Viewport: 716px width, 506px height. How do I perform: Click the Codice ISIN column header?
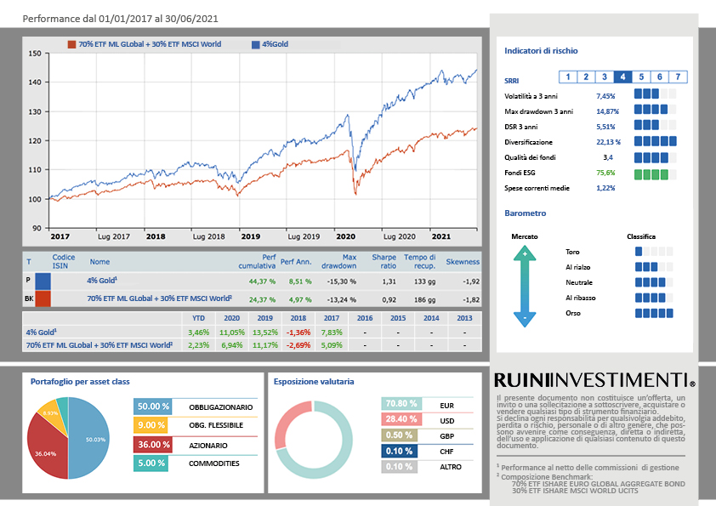pos(64,261)
